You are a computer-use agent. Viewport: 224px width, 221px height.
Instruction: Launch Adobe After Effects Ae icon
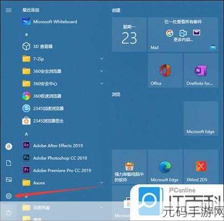tap(26, 145)
